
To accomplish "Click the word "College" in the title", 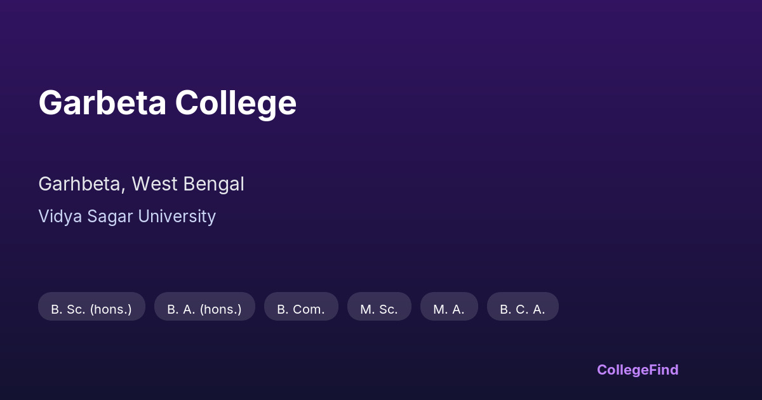I will [x=236, y=103].
